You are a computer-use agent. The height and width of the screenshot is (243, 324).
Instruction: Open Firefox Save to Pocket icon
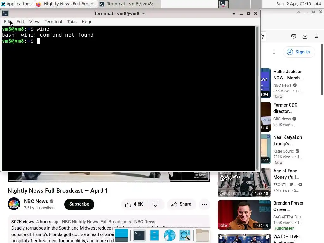click(x=293, y=37)
